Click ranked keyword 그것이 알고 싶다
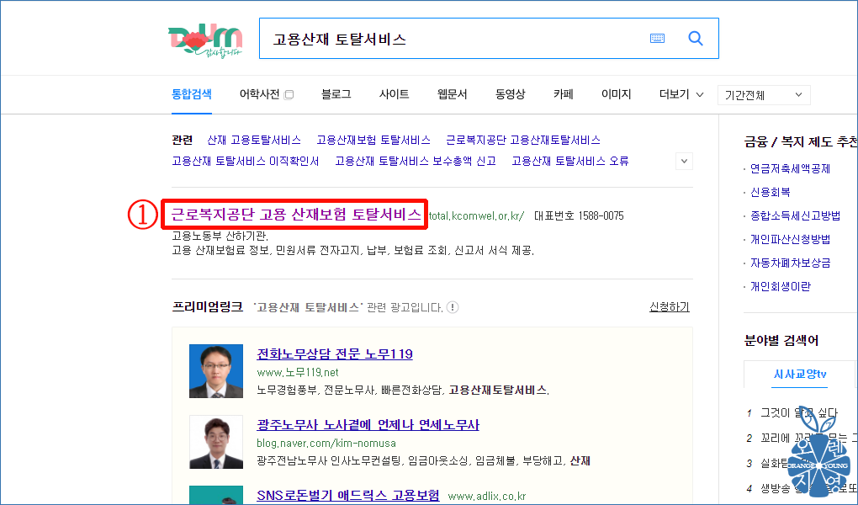 799,412
